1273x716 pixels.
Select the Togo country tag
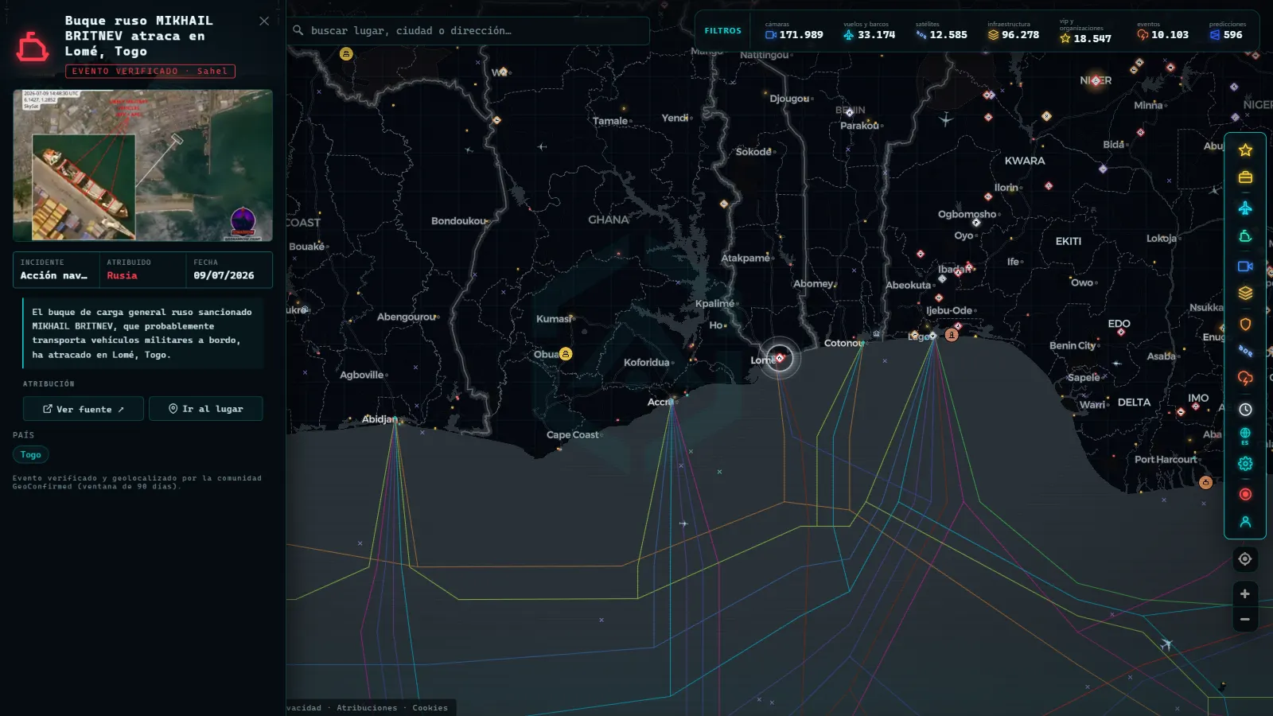click(x=31, y=454)
